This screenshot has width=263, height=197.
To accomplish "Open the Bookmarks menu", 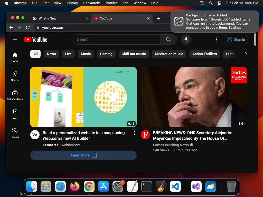I will click(x=92, y=3).
